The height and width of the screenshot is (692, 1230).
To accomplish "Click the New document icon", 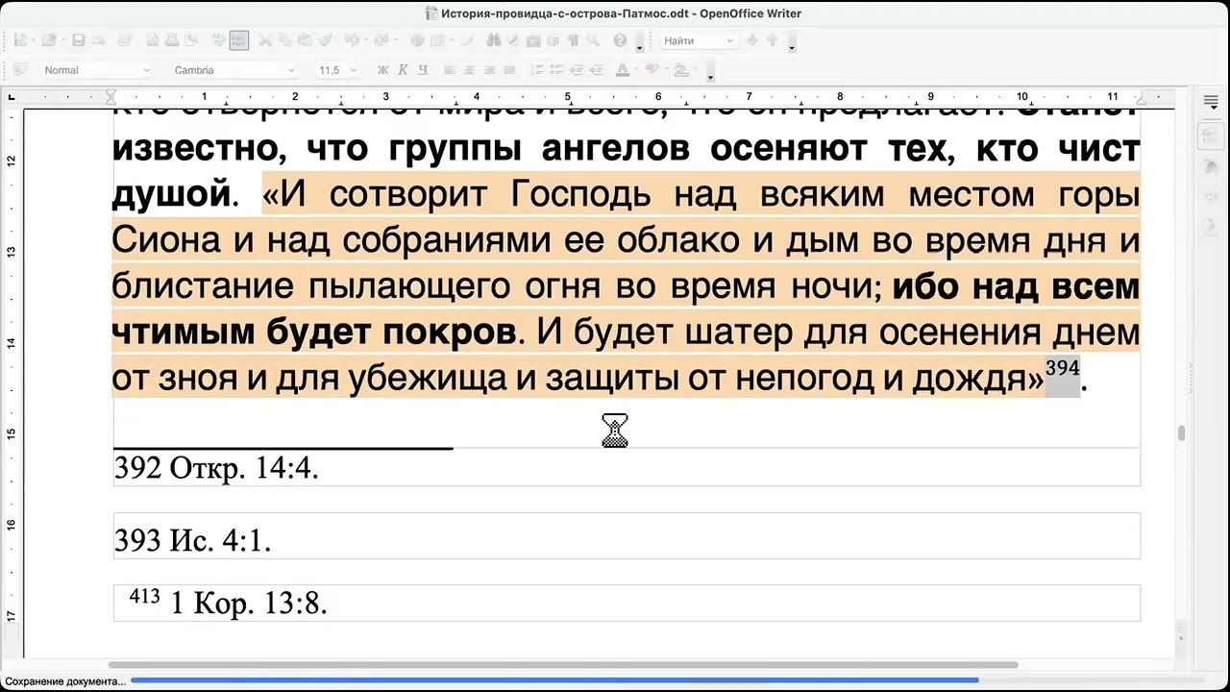I will [x=19, y=40].
